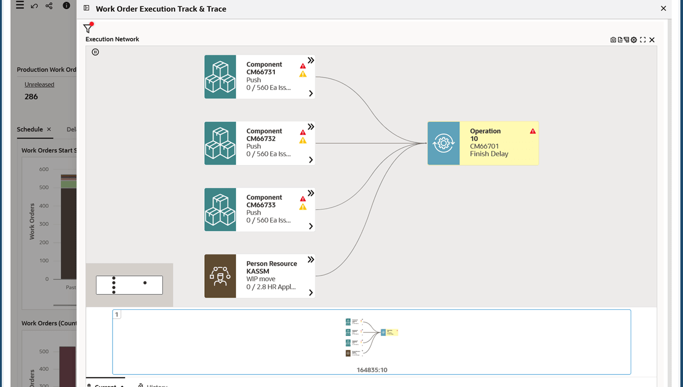
Task: Close Work Order Execution Track & Trace
Action: 664,9
